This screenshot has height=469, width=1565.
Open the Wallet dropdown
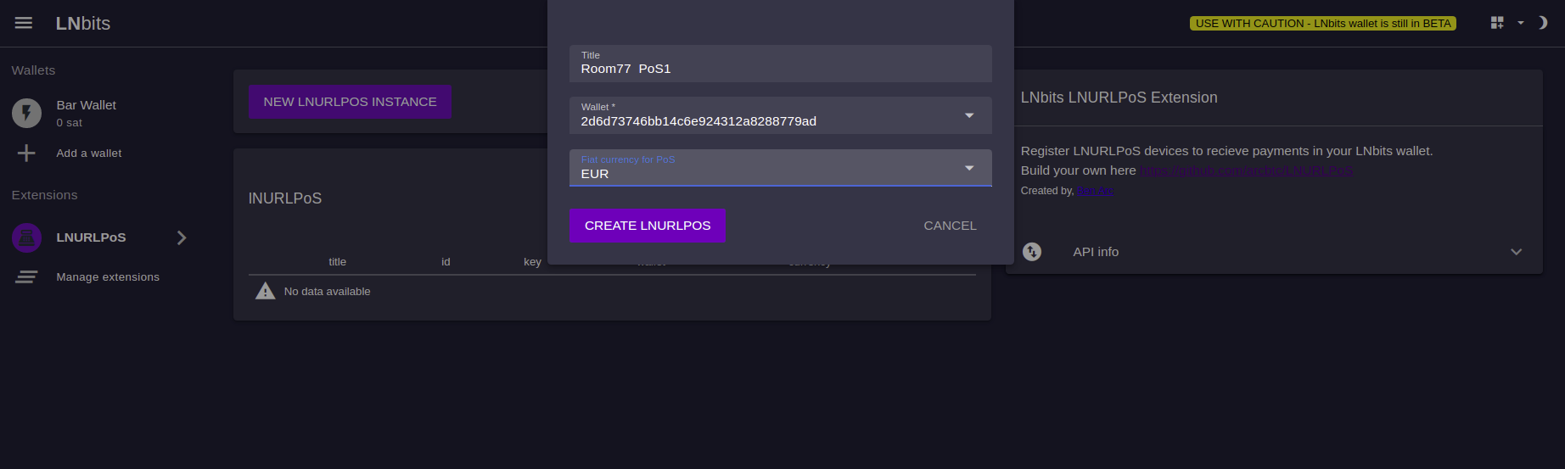tap(969, 115)
